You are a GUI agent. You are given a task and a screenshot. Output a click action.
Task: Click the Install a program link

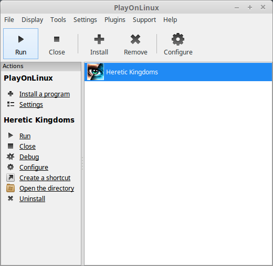tap(45, 94)
